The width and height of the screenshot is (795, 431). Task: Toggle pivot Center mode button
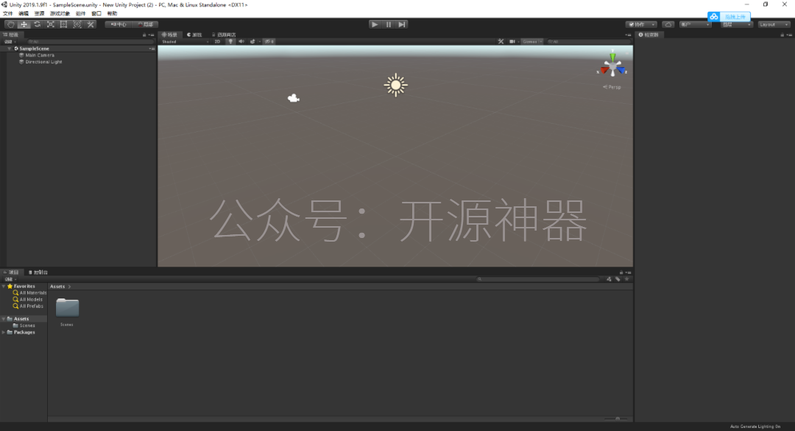119,24
